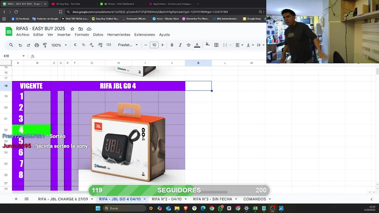Open the Google Keep bookmark
Screen dimensions: 379x213
[x=252, y=19]
